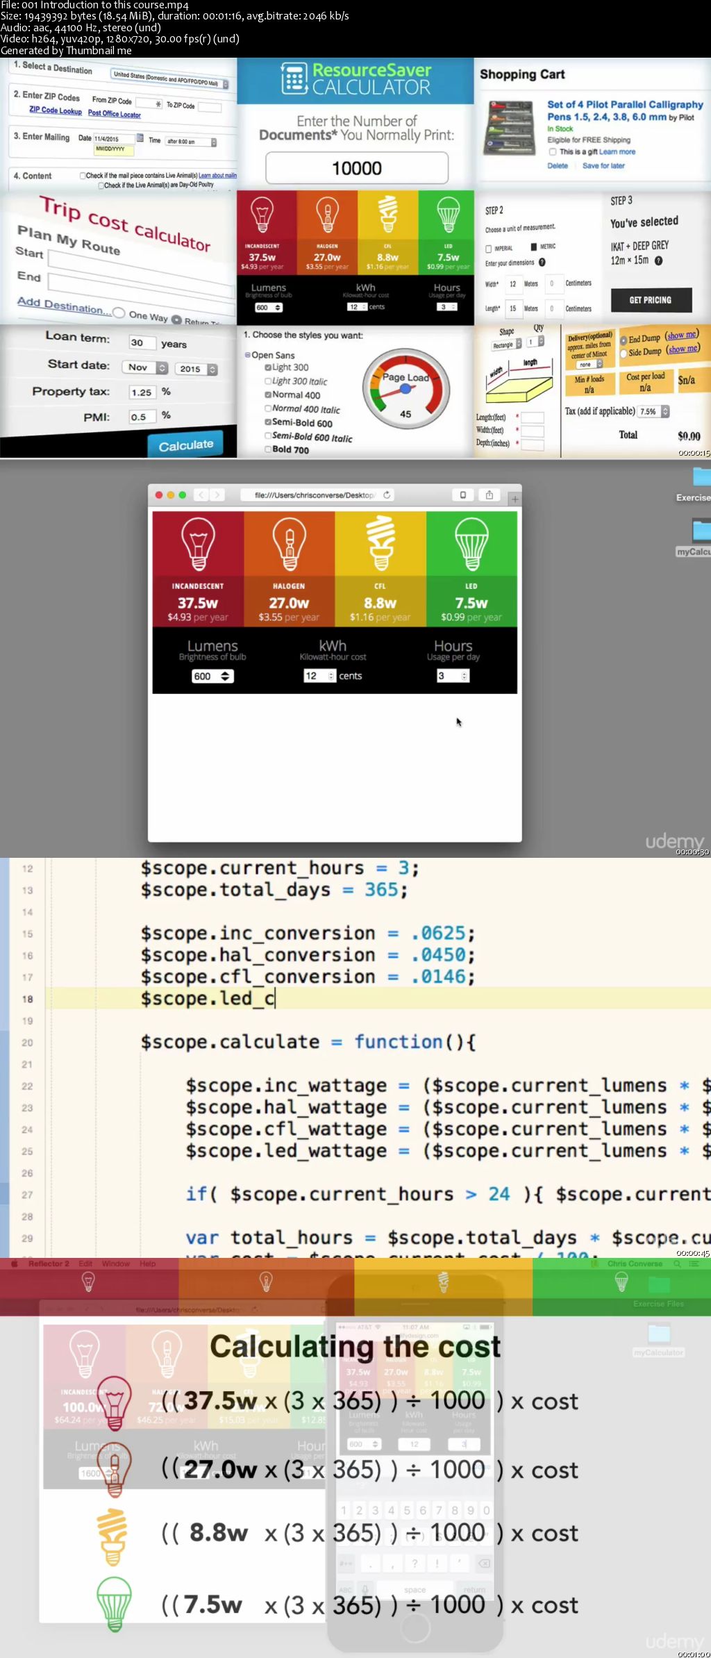Open the Nov start month dropdown
The image size is (711, 1658).
point(145,367)
